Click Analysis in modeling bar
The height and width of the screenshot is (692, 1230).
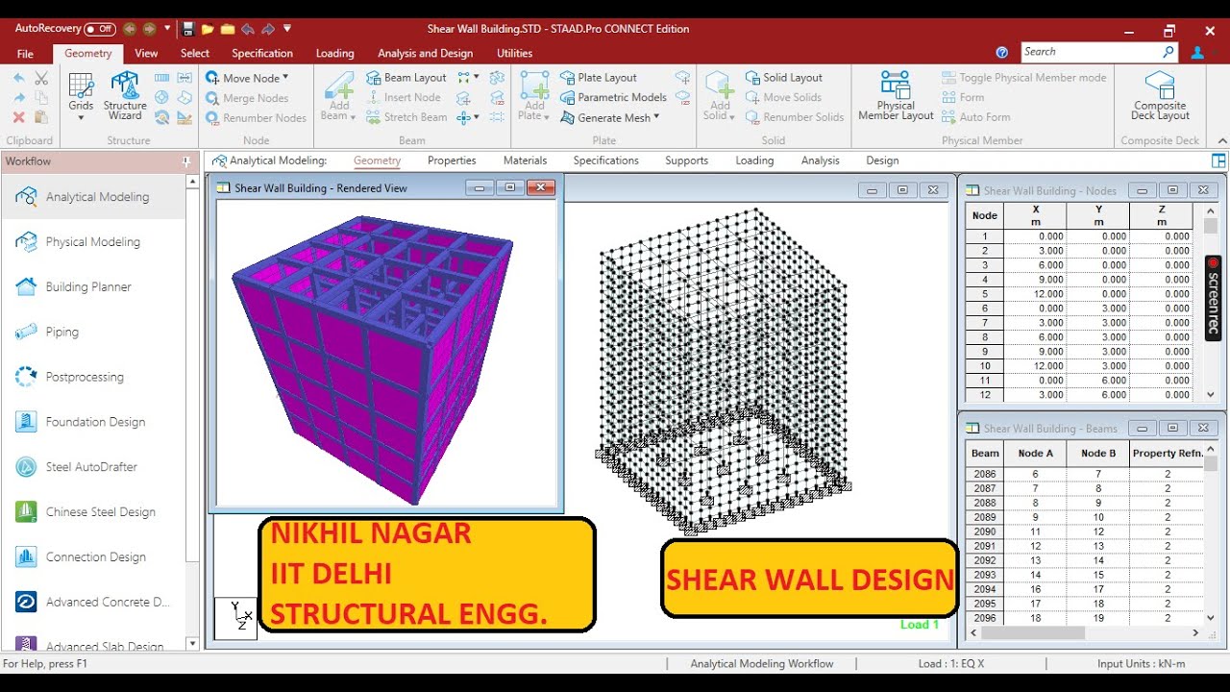tap(820, 161)
